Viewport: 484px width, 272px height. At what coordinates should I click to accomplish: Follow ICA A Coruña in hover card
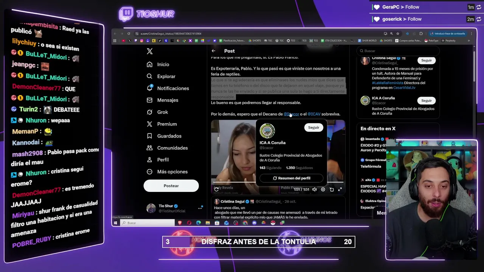313,128
